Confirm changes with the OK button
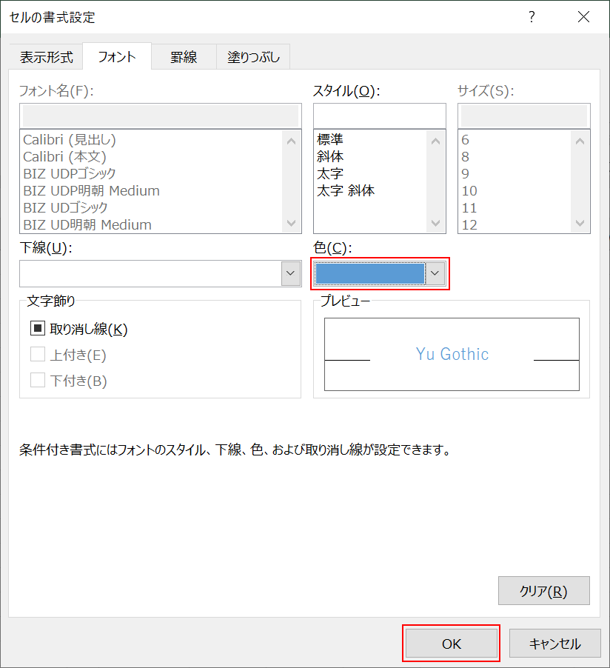 tap(451, 644)
